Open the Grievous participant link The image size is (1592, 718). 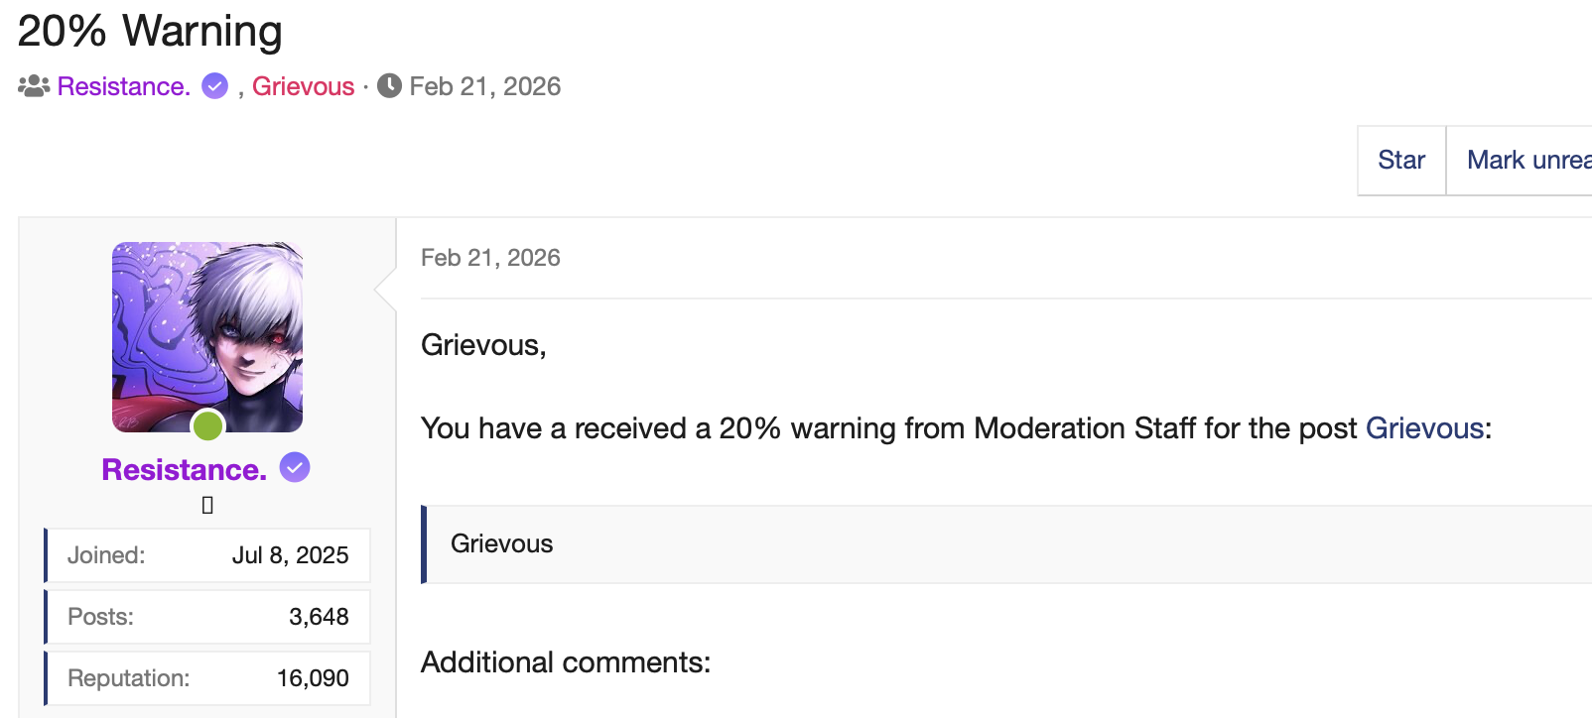303,86
